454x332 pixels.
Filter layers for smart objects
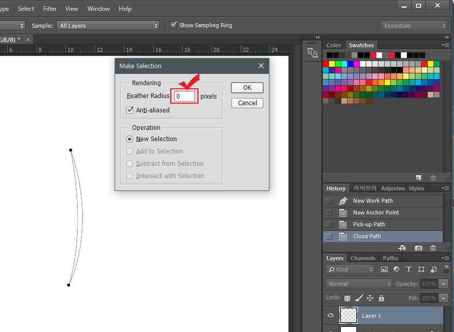(434, 269)
